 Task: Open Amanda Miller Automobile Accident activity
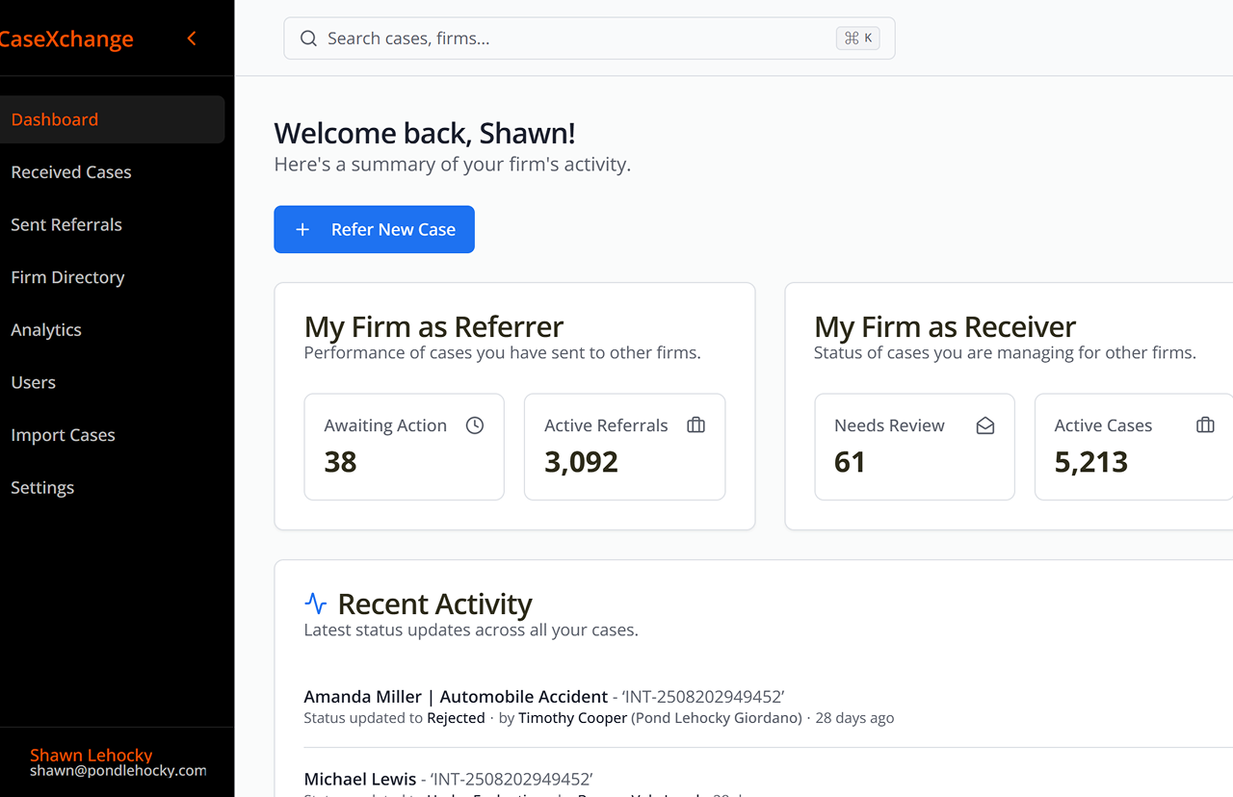point(456,697)
